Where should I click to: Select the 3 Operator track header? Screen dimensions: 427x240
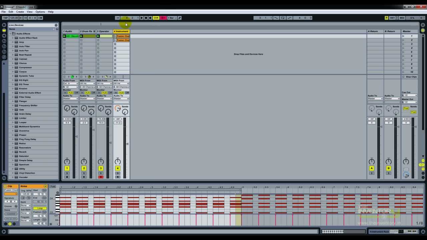click(x=104, y=31)
